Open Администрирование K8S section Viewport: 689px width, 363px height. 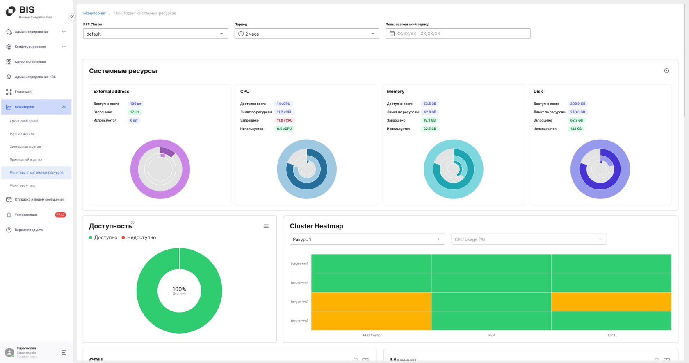pos(36,77)
